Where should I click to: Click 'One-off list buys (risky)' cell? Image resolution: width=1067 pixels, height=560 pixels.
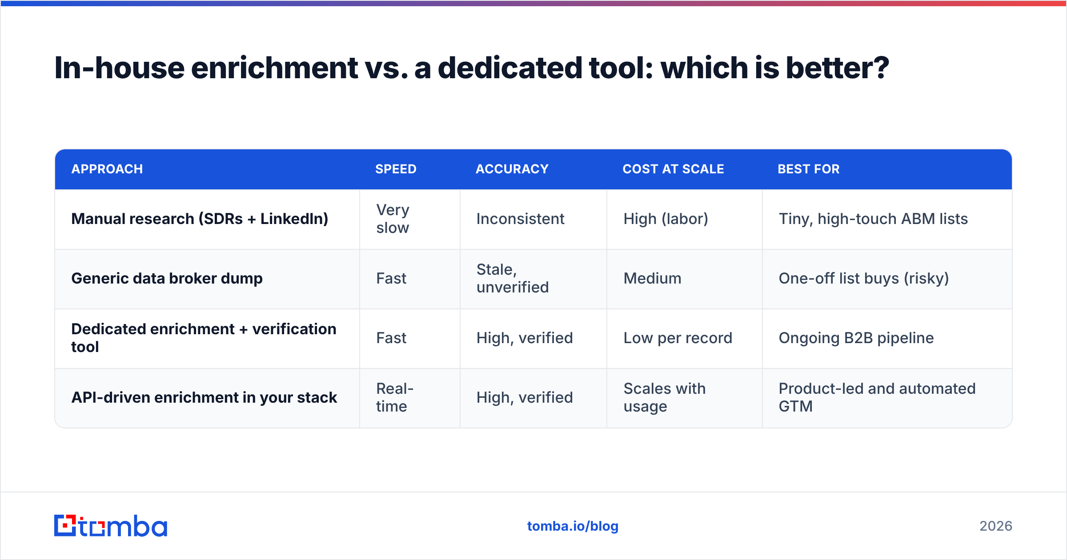click(x=864, y=278)
